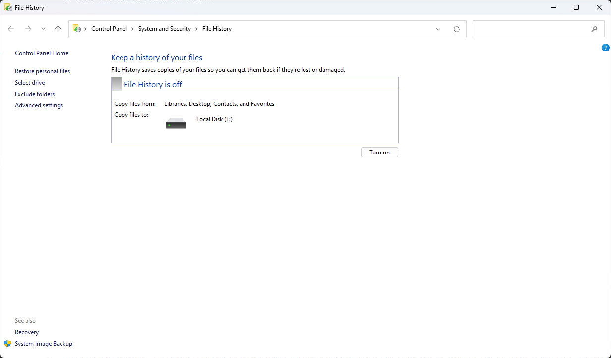The width and height of the screenshot is (611, 358).
Task: Turn on File History
Action: point(379,153)
